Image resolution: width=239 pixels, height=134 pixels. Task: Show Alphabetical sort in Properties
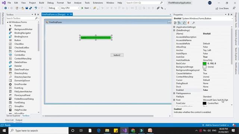(179, 23)
